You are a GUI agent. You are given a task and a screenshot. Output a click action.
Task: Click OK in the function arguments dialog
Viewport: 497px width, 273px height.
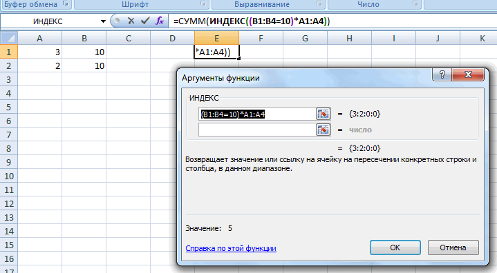click(395, 247)
